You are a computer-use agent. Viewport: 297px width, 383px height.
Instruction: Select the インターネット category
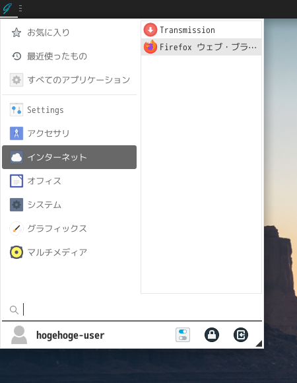(69, 157)
